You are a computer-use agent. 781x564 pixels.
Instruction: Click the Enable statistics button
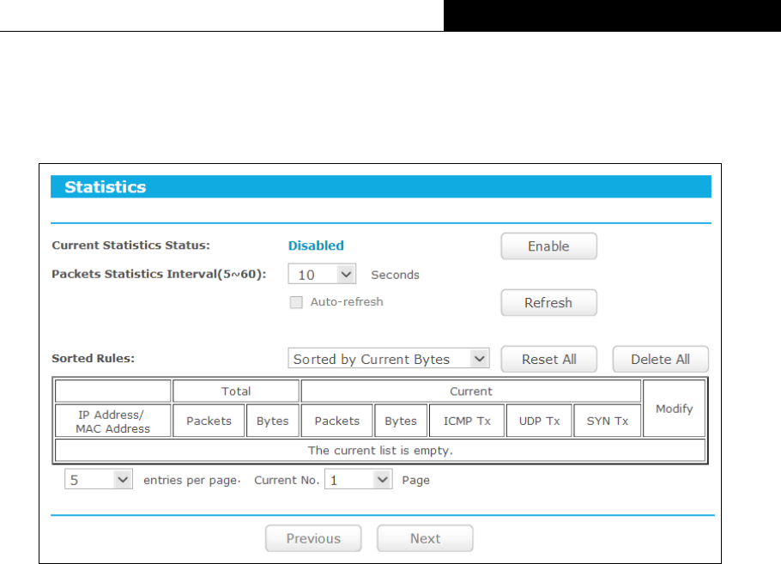tap(548, 246)
